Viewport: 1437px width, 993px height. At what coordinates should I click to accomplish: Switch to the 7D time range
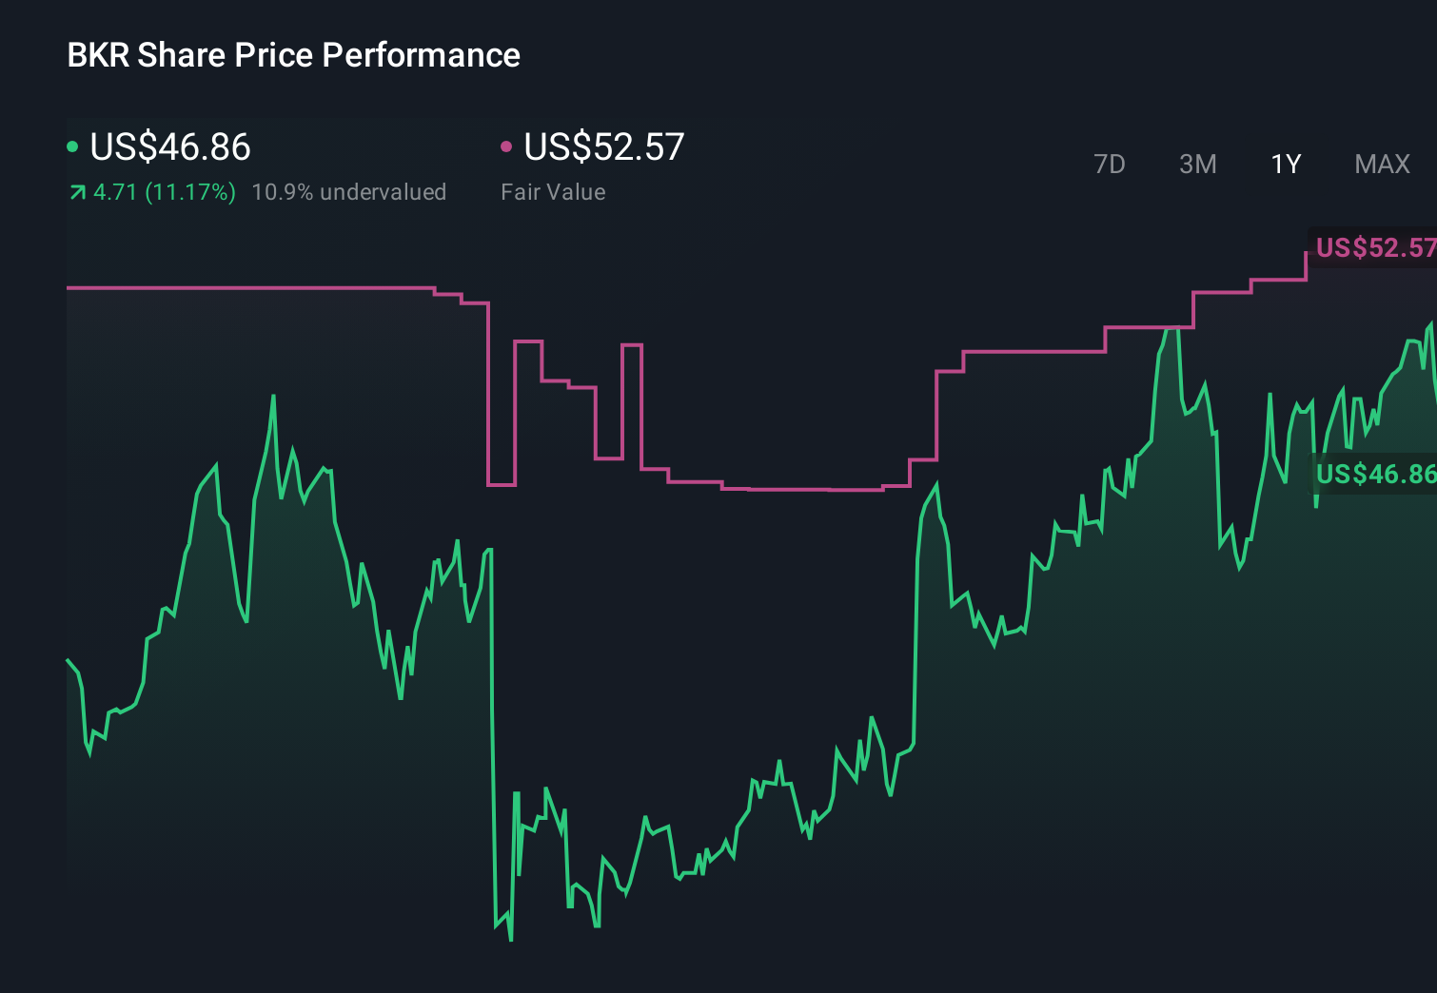click(x=1110, y=165)
